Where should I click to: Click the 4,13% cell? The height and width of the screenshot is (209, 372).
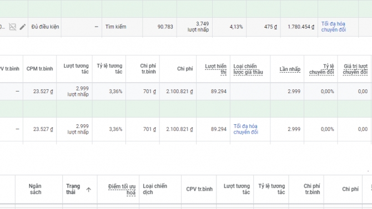click(x=236, y=27)
